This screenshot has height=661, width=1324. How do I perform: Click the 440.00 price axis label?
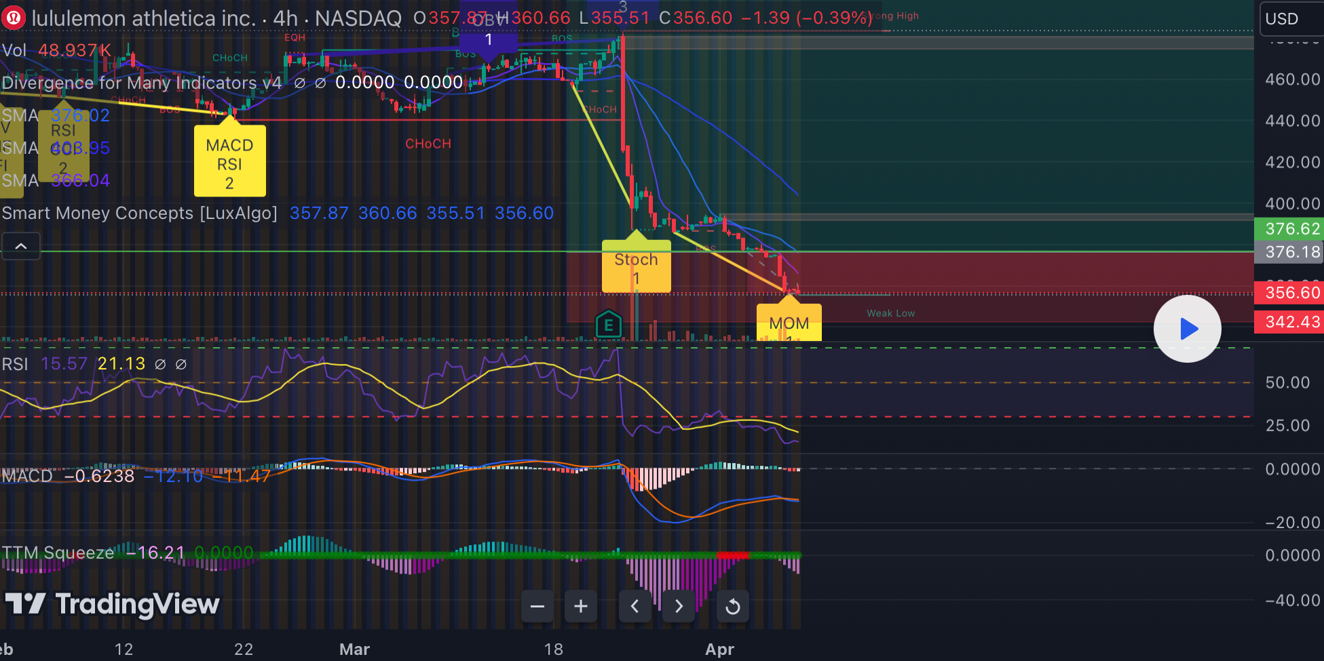1293,121
